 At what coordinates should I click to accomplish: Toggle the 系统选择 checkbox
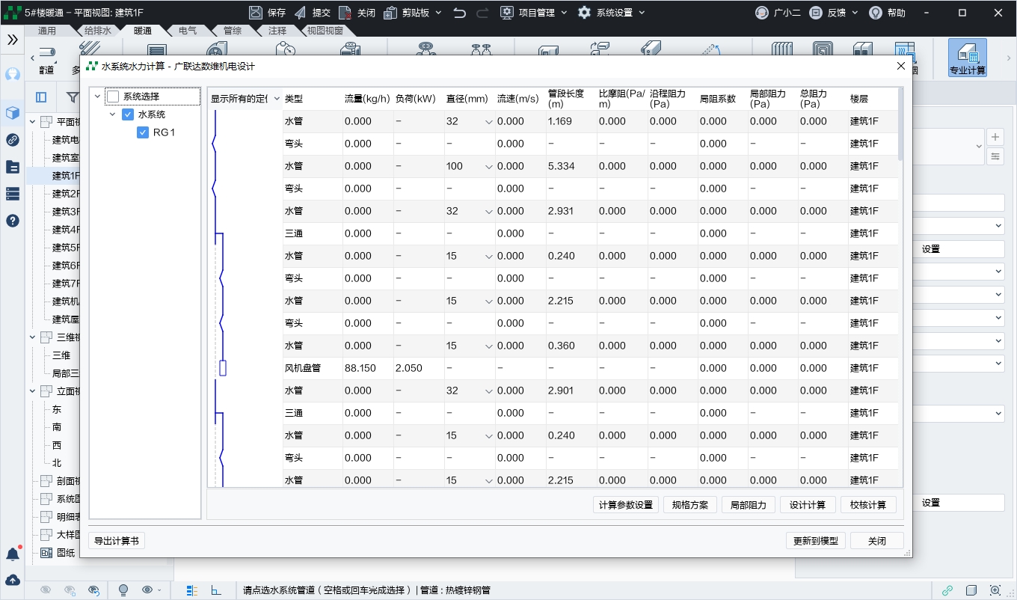pos(113,97)
